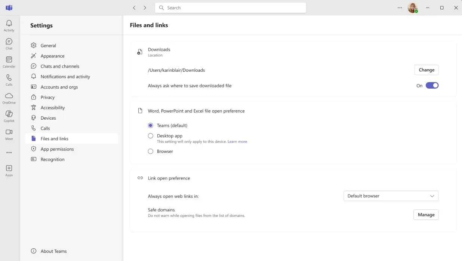Screen dimensions: 462x261
Task: Go back with the left arrow
Action: [134, 7]
